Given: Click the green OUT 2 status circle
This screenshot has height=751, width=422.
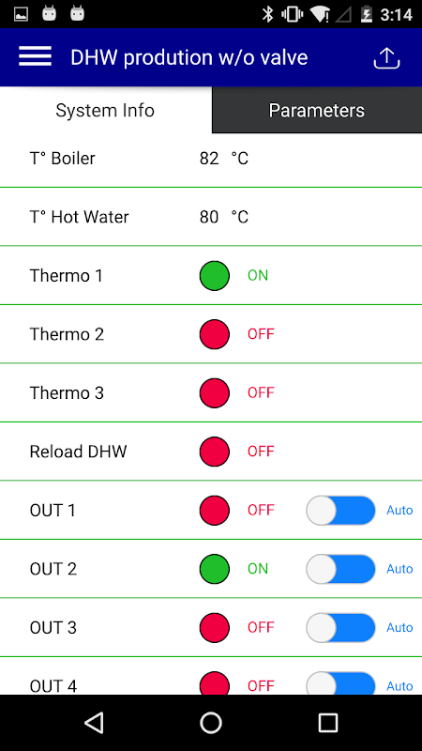Looking at the screenshot, I should tap(215, 569).
